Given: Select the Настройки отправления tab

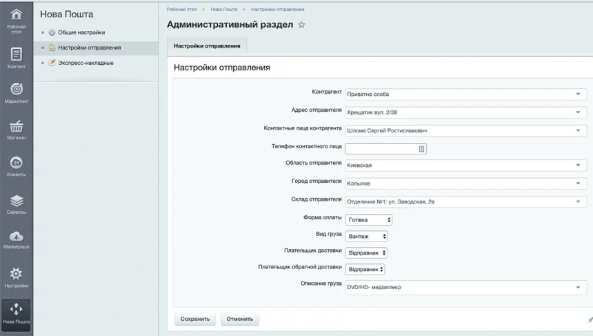Looking at the screenshot, I should click(207, 46).
